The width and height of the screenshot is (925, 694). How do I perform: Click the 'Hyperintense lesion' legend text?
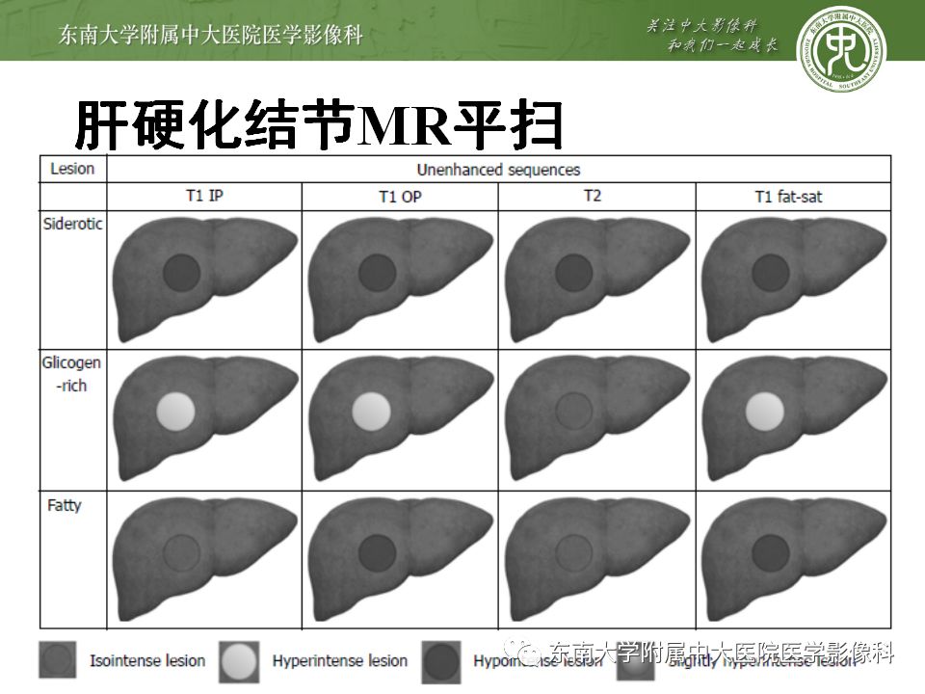tap(340, 660)
